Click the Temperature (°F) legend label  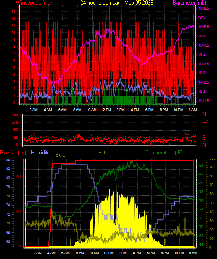[x=164, y=153]
